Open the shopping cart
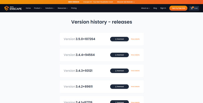 tap(194, 8)
